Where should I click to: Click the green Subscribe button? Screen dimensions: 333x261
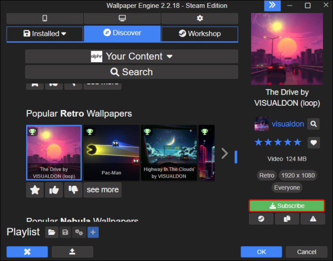287,206
